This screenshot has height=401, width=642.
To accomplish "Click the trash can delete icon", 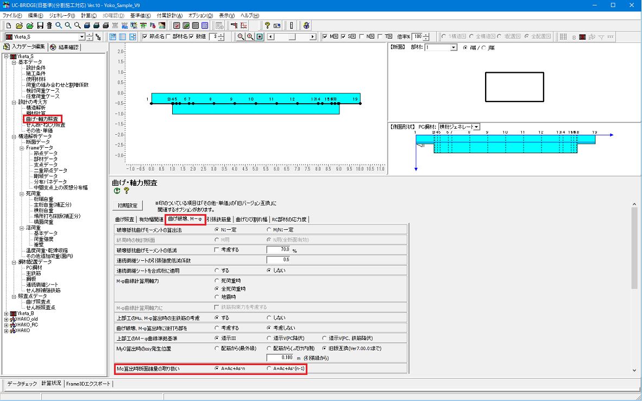I will coord(49,26).
